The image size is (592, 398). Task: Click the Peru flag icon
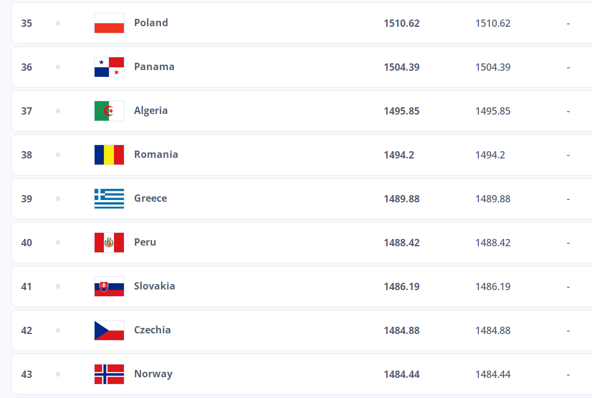point(109,243)
